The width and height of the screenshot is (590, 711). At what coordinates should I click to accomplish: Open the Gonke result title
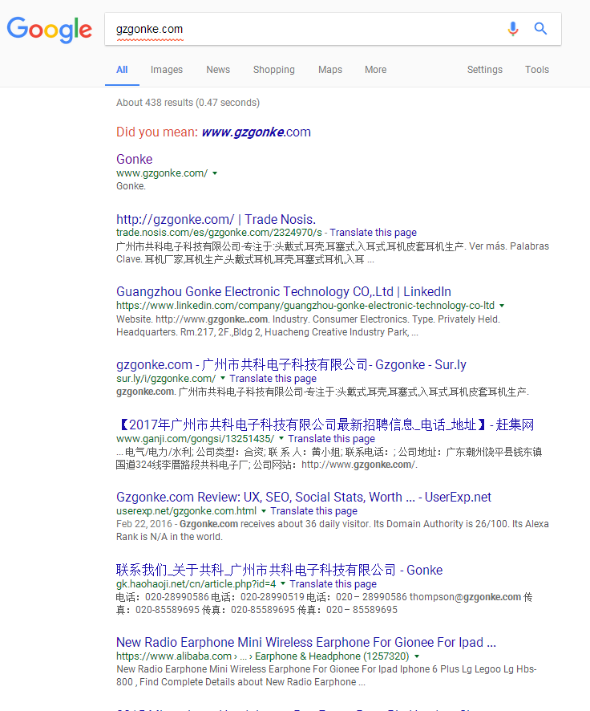135,159
